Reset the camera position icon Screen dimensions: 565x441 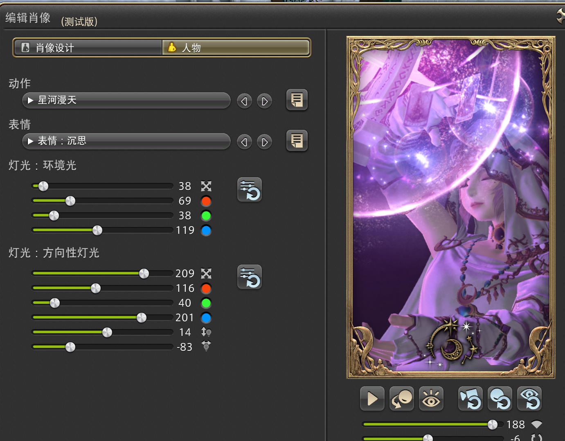(x=470, y=399)
